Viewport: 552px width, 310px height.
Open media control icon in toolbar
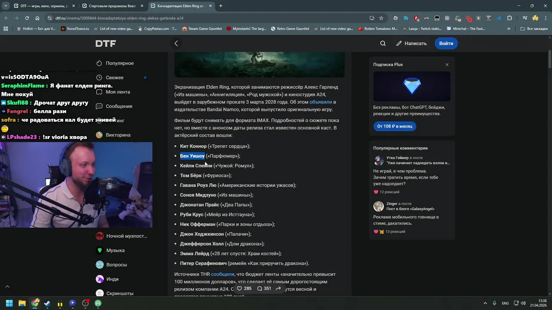tap(525, 18)
